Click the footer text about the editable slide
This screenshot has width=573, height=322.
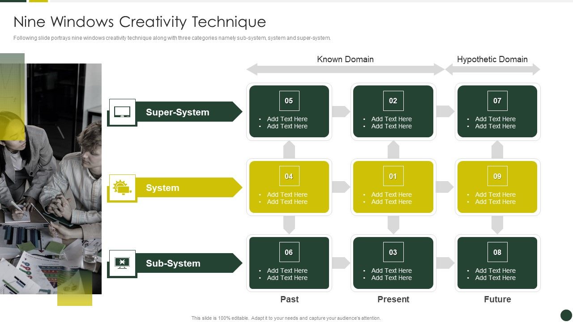pyautogui.click(x=286, y=318)
